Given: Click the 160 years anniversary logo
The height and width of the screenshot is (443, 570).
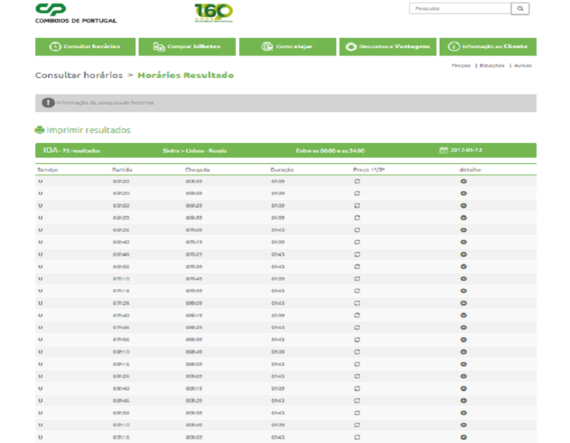Looking at the screenshot, I should click(x=213, y=12).
